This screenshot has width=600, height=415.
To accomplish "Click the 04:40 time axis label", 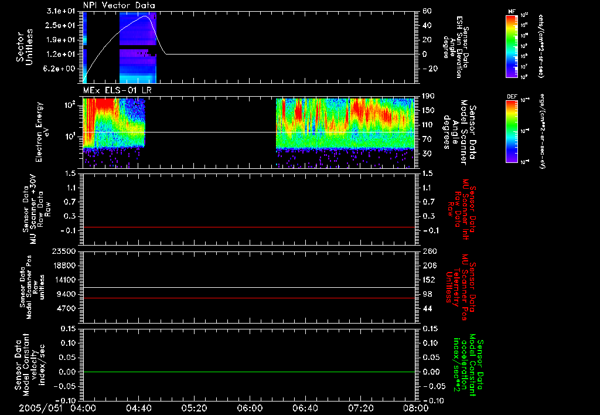I will pyautogui.click(x=138, y=408).
